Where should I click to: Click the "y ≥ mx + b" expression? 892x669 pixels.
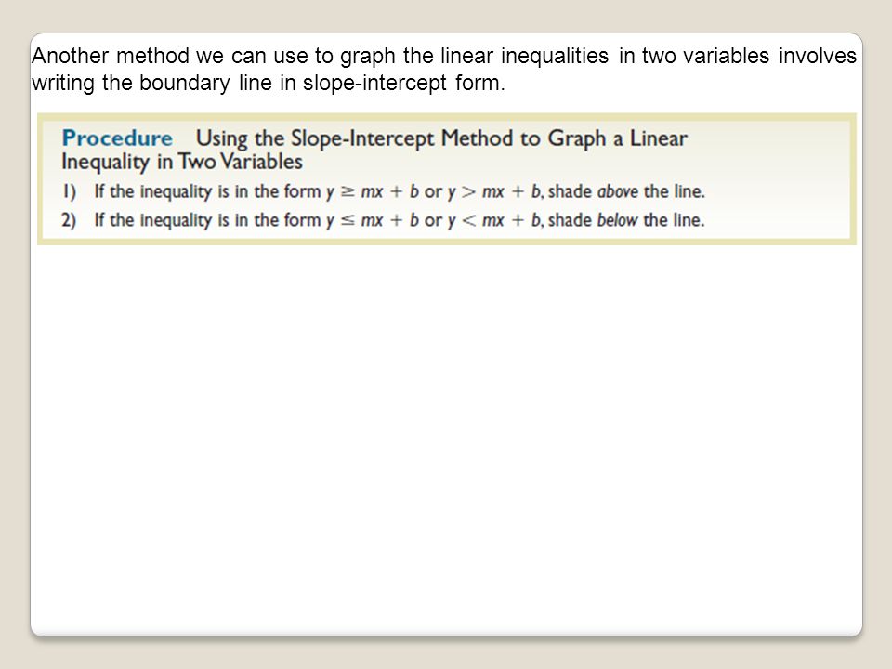(373, 191)
